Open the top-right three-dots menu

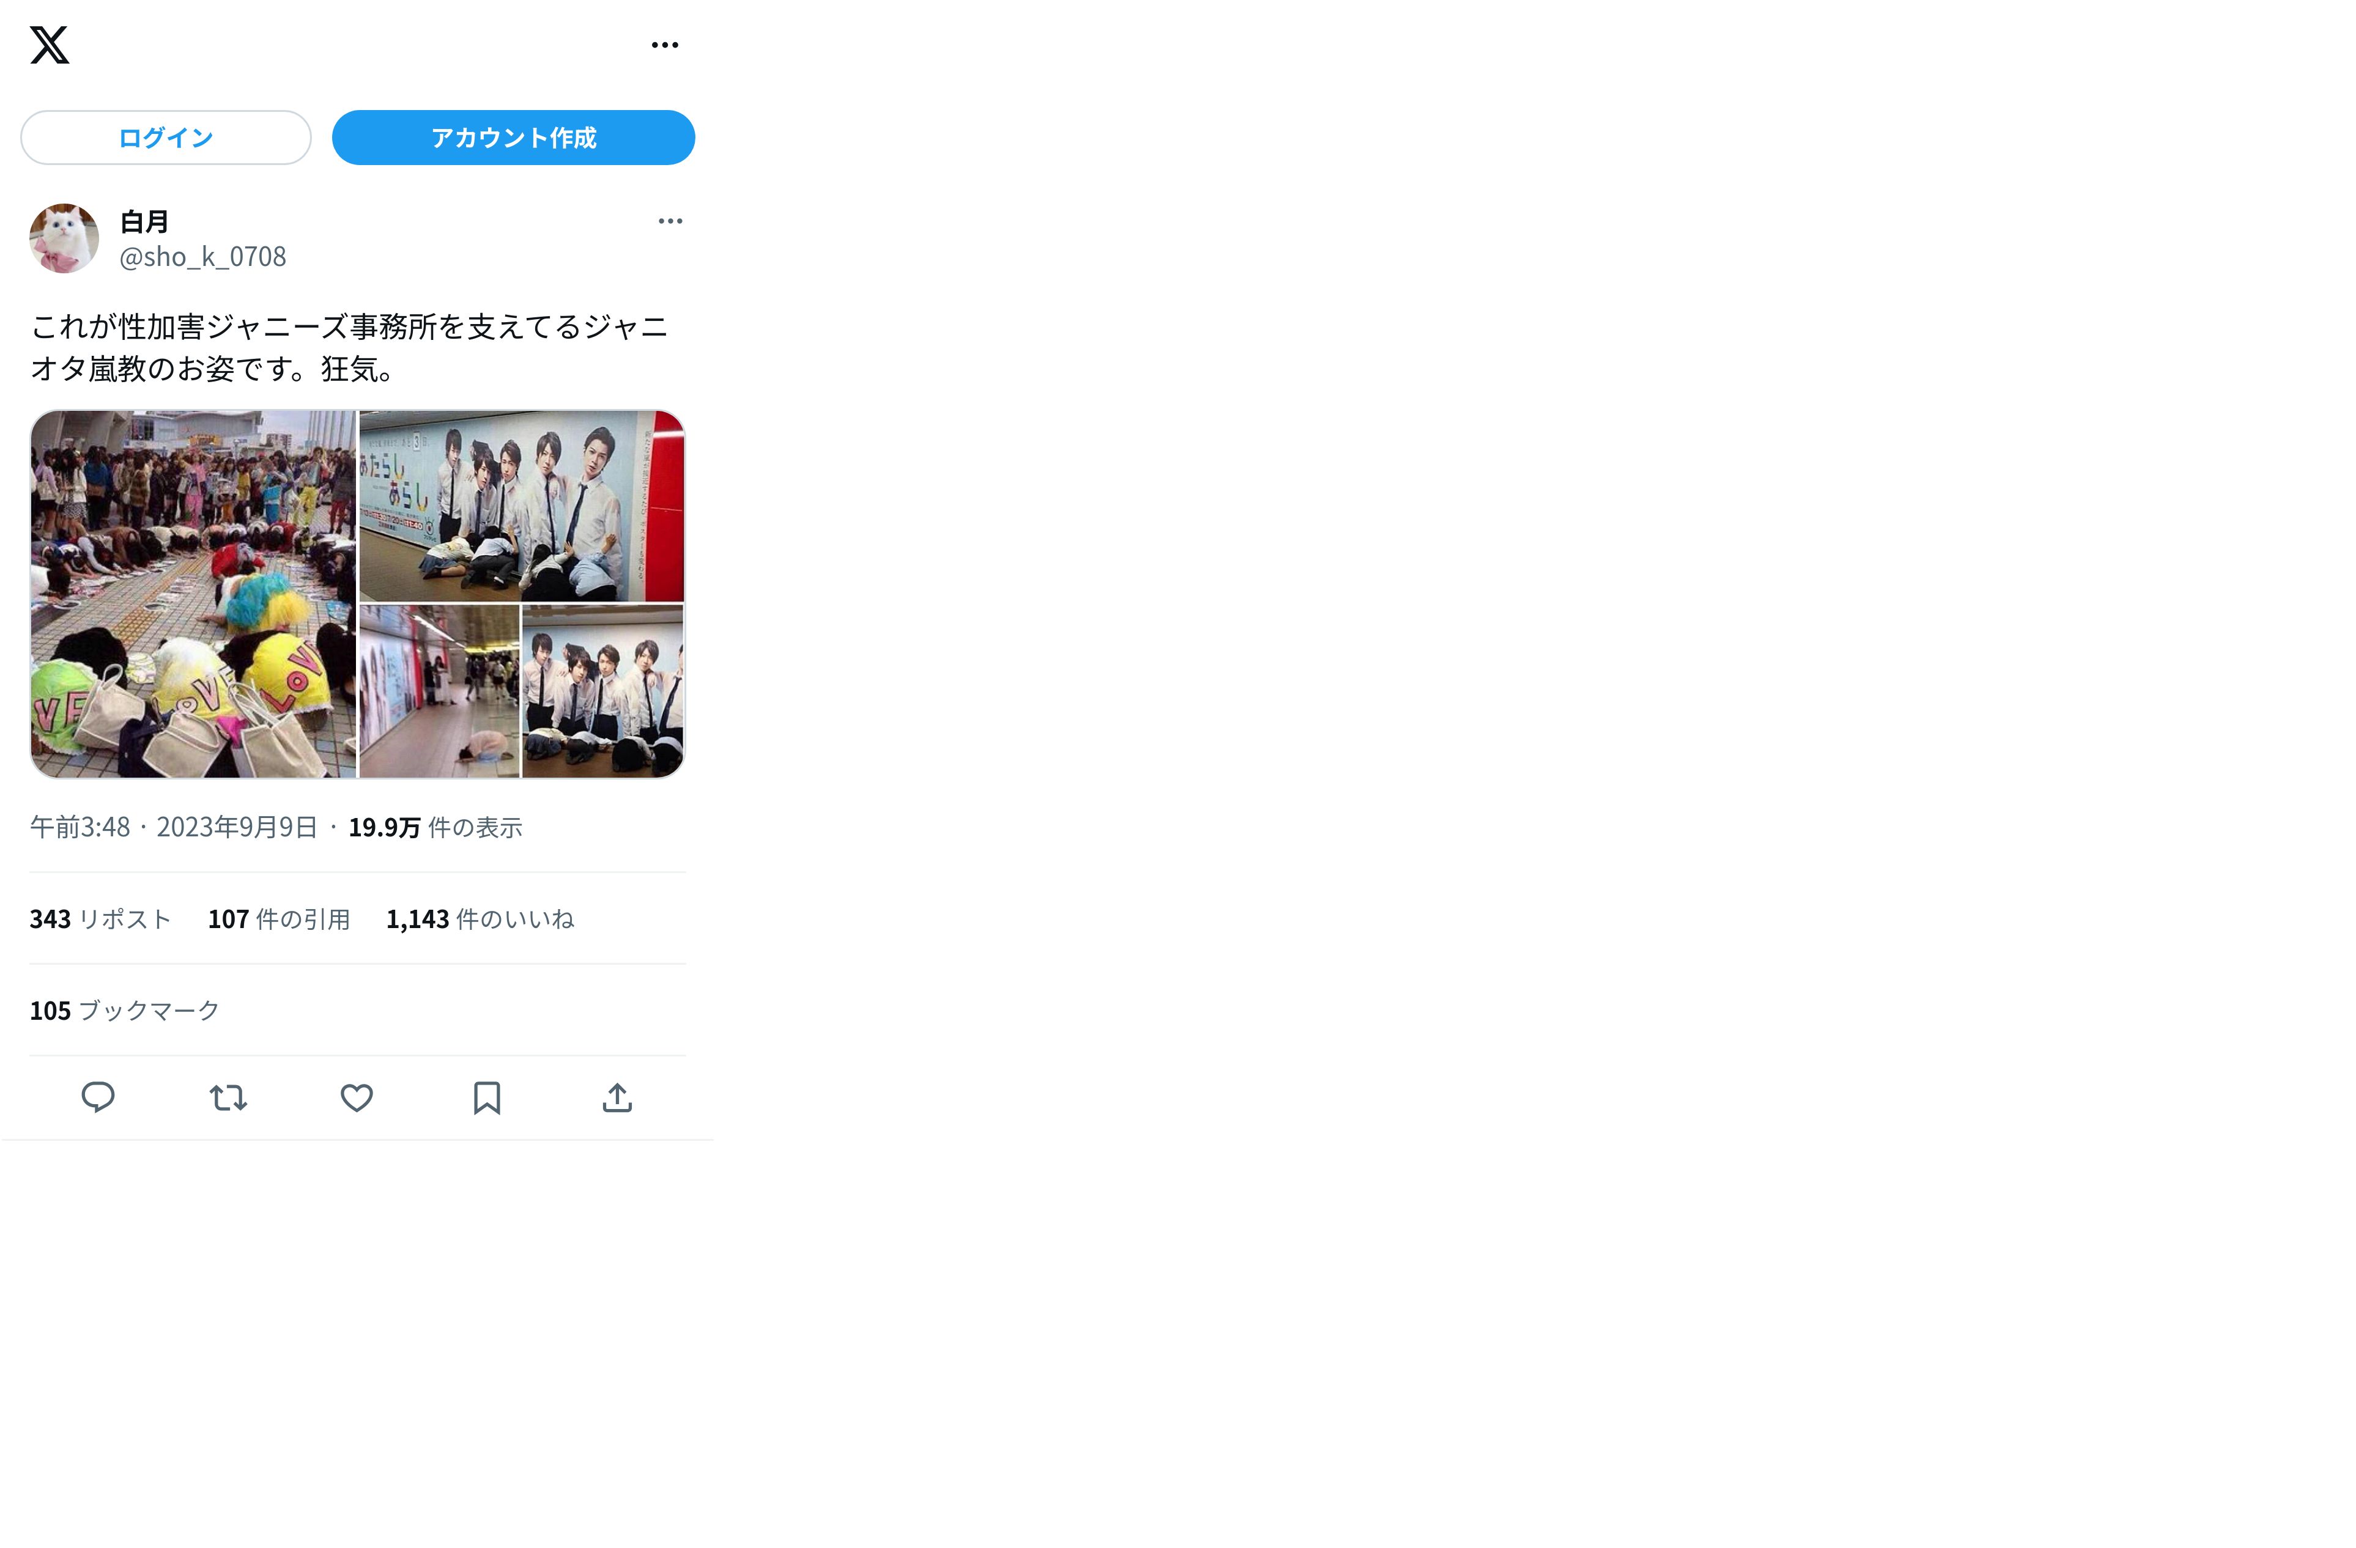pos(665,45)
